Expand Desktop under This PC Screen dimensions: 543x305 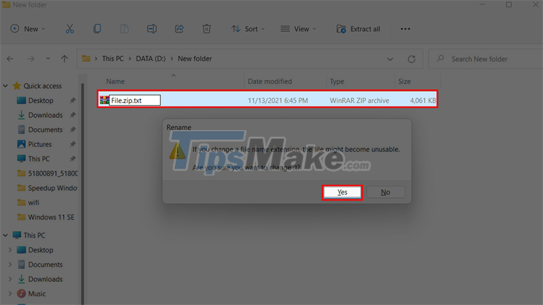click(10, 249)
